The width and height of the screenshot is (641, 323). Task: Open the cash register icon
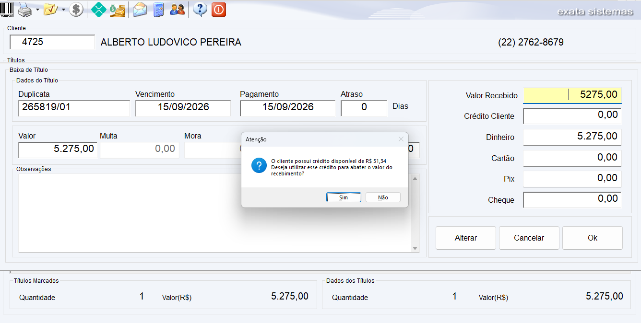click(x=117, y=9)
